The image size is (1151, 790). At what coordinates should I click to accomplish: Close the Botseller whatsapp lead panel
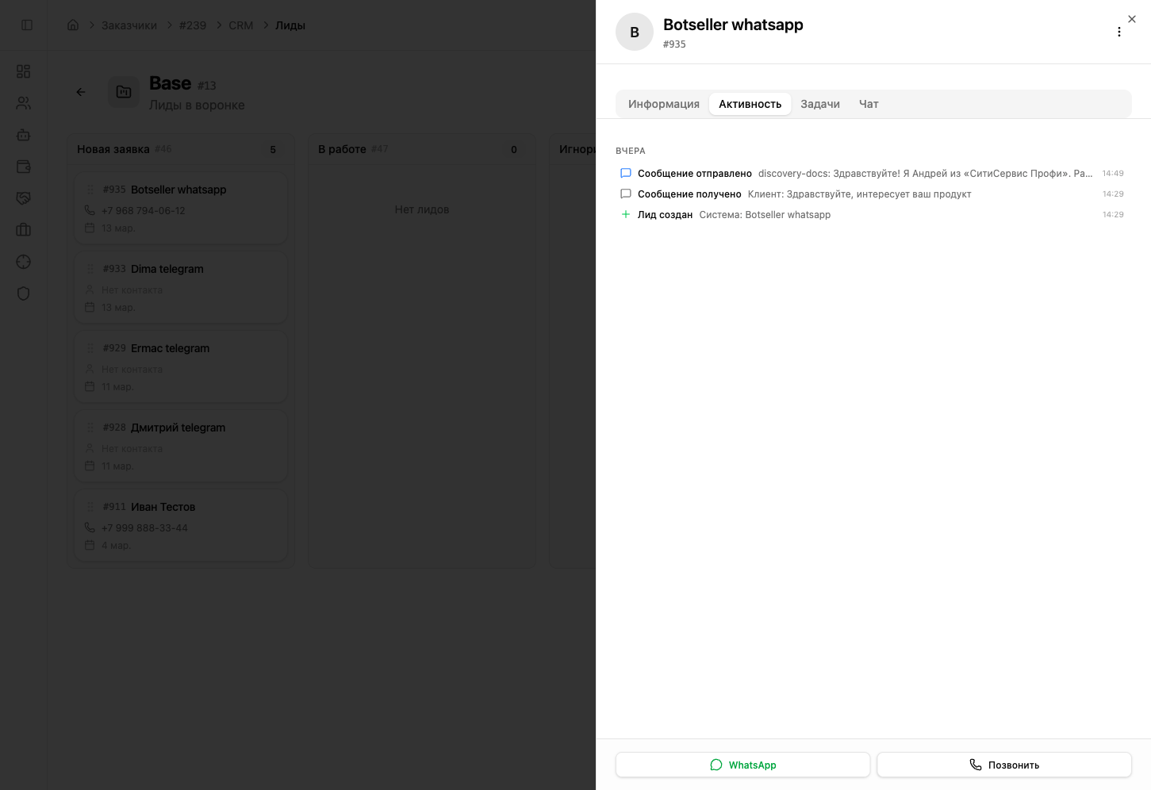coord(1132,19)
